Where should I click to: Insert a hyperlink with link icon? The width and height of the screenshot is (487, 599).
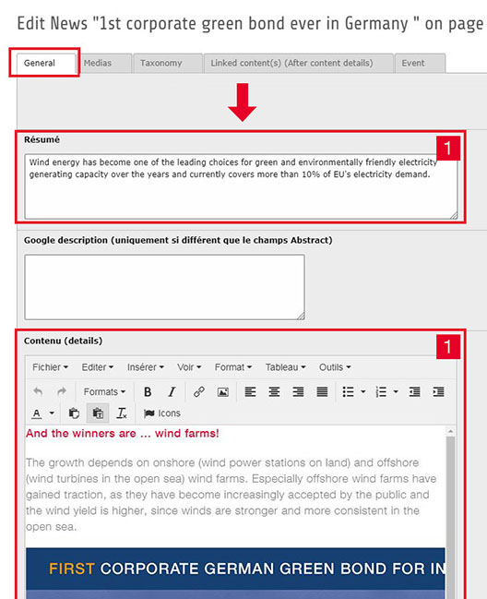[x=199, y=392]
